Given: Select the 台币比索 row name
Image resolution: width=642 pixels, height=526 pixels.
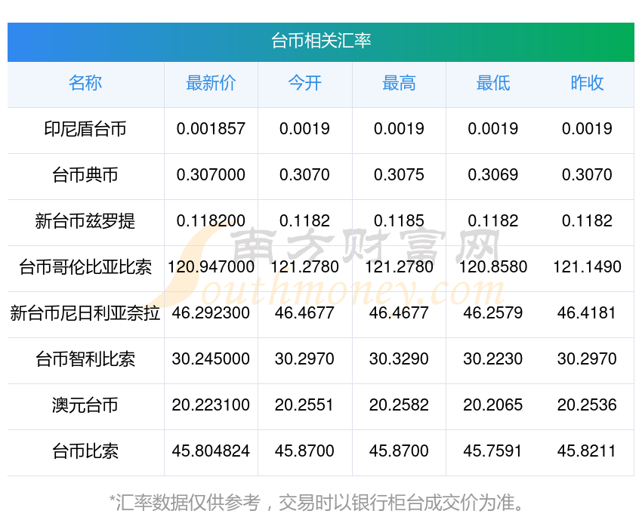Looking at the screenshot, I should (85, 451).
